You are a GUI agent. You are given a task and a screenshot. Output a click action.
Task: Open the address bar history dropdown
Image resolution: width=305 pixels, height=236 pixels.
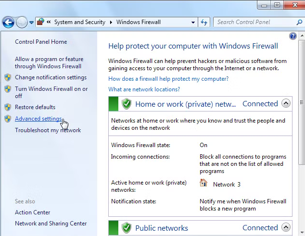coord(193,23)
